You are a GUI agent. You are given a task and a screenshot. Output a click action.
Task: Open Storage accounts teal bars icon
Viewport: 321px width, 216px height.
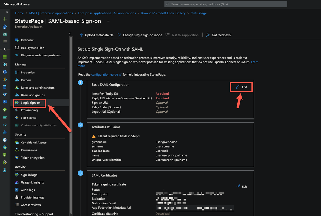point(5,117)
